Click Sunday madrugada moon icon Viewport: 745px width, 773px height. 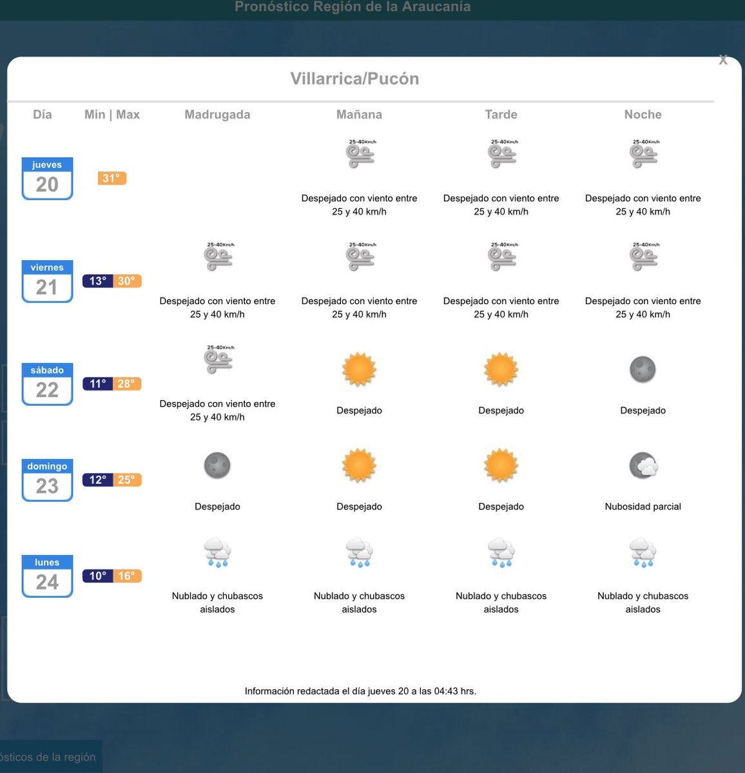217,465
